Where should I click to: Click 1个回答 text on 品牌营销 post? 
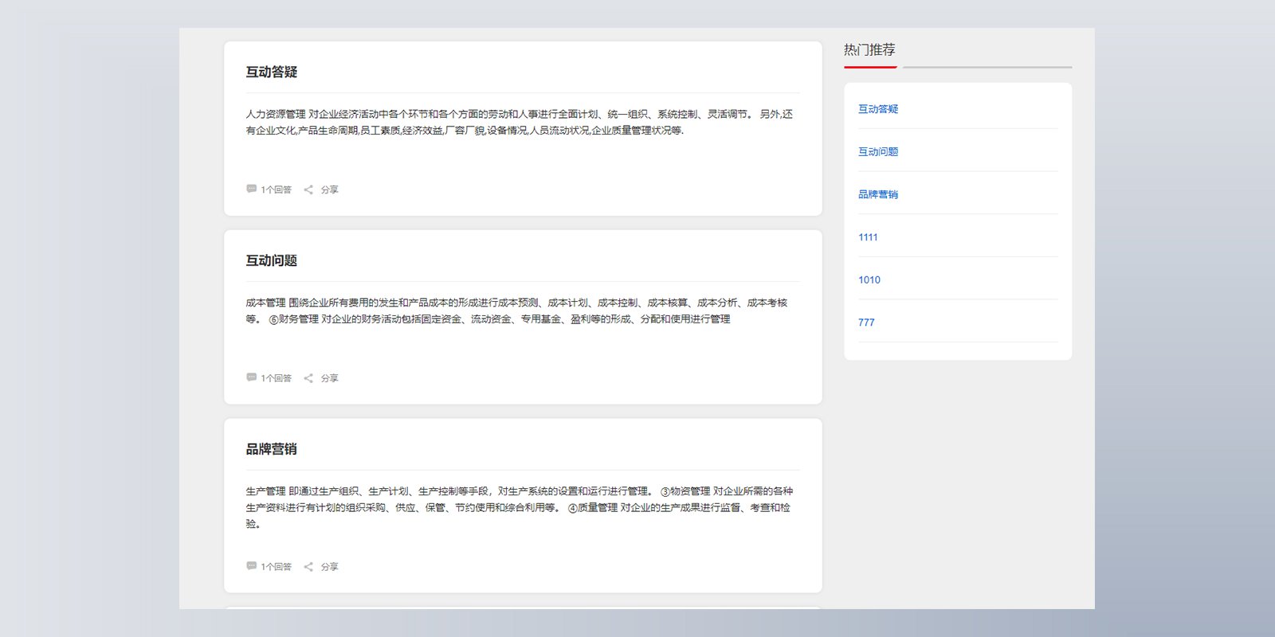pyautogui.click(x=277, y=567)
